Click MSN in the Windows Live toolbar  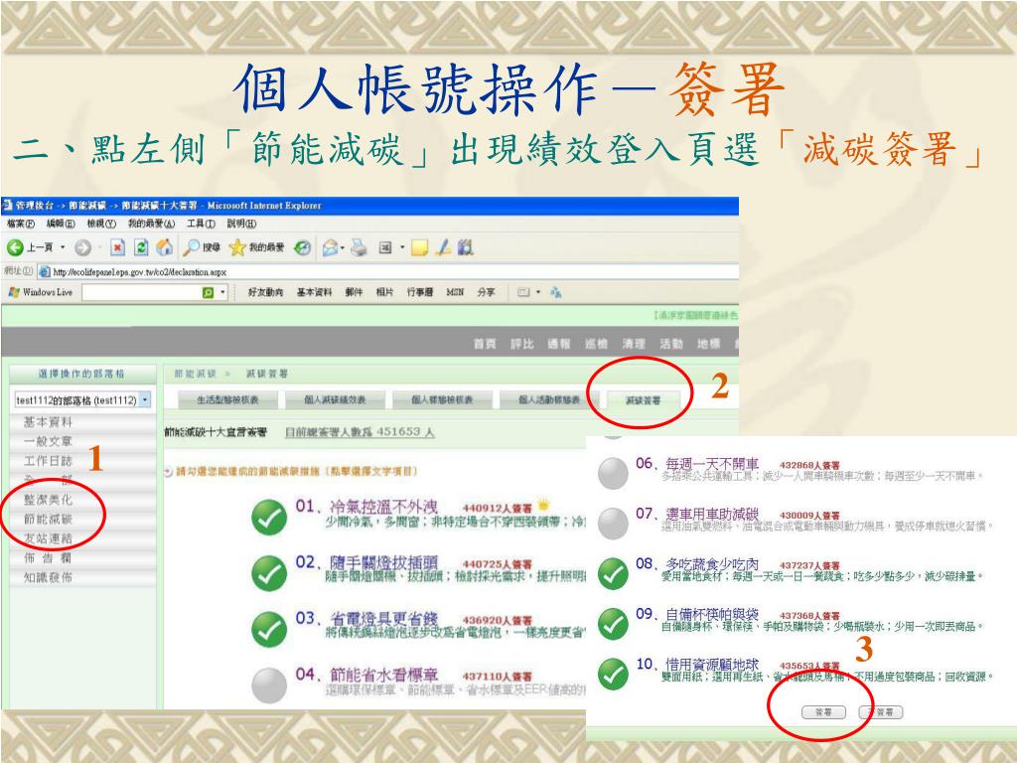point(455,293)
